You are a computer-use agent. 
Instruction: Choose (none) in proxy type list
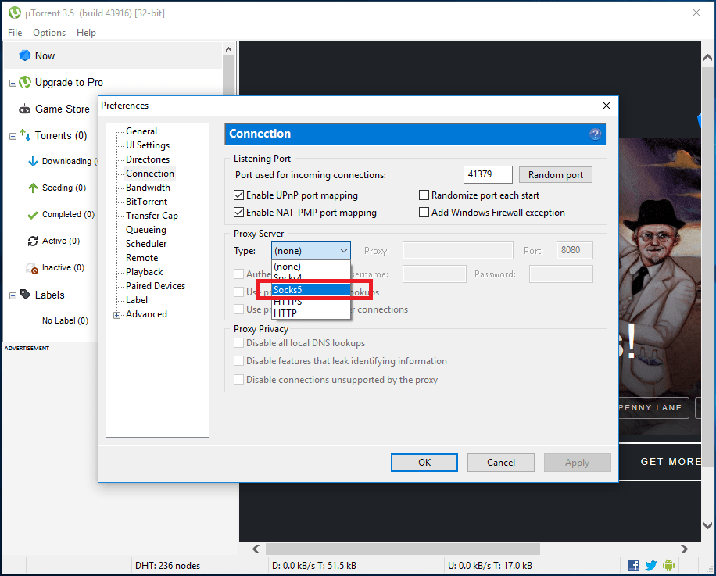coord(311,266)
